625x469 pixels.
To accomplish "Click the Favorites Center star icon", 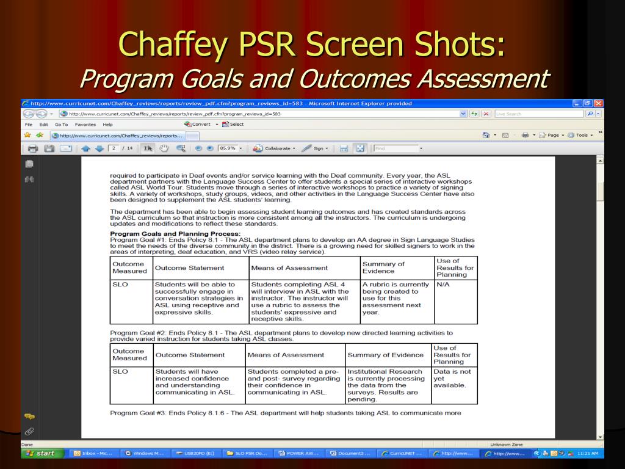I will tap(27, 135).
